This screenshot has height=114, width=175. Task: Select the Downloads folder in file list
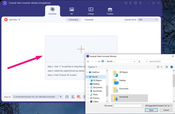[129, 98]
